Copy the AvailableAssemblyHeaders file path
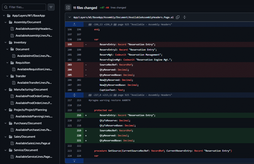Viewport: 254px width, 164px height. (x=178, y=17)
